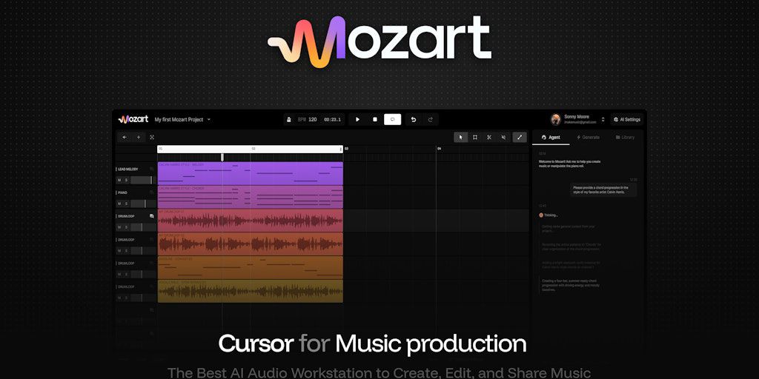The image size is (759, 379).
Task: Click the 'Welcome to Mozart' agent message
Action: [570, 164]
